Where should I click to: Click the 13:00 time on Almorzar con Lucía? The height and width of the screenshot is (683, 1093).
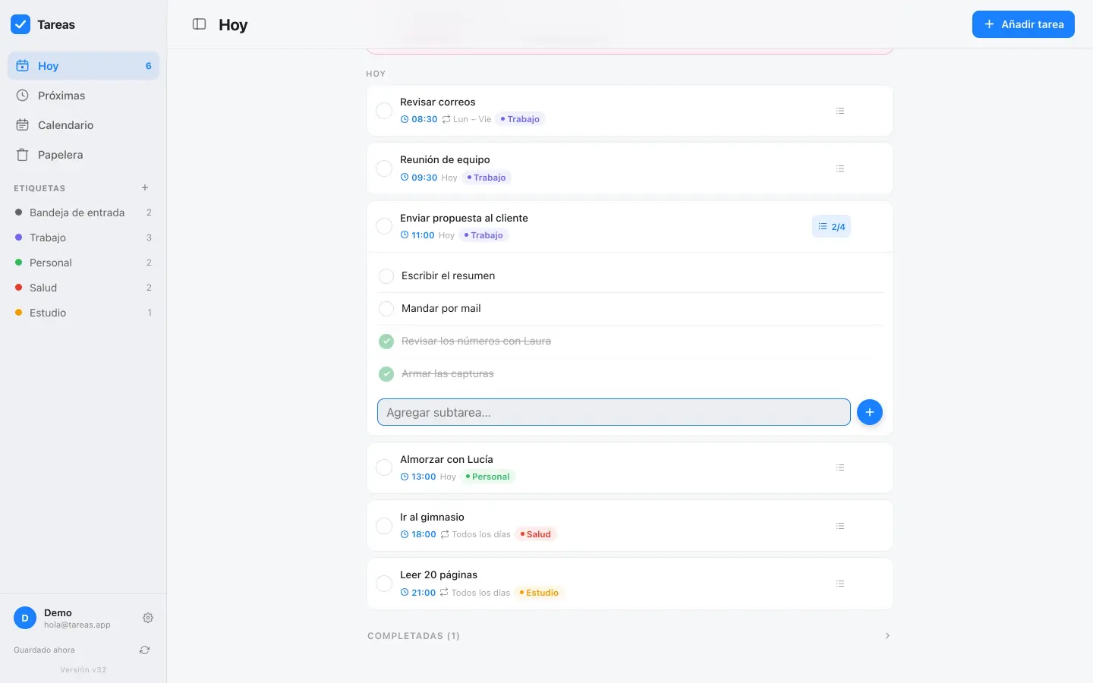(x=418, y=477)
